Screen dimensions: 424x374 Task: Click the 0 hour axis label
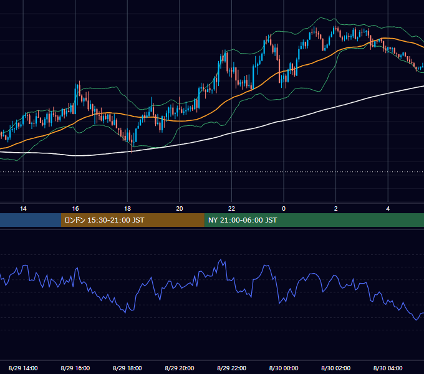point(284,209)
